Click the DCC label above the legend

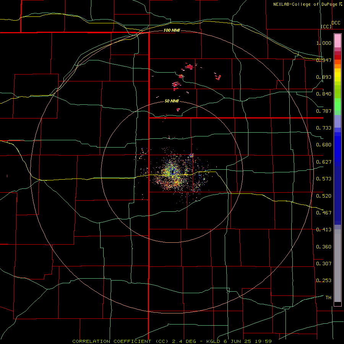[336, 23]
